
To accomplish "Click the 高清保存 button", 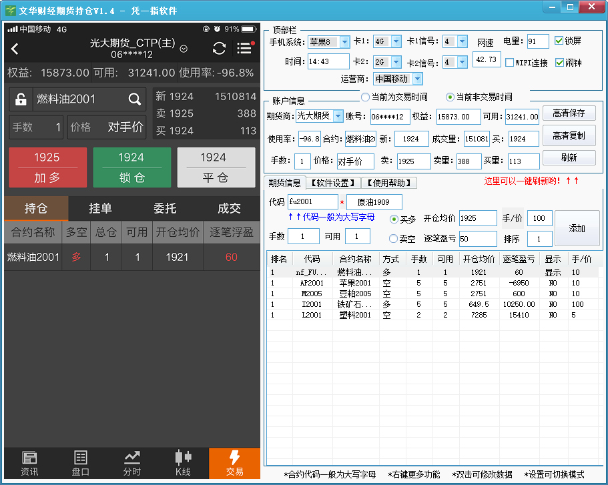I will [x=569, y=113].
